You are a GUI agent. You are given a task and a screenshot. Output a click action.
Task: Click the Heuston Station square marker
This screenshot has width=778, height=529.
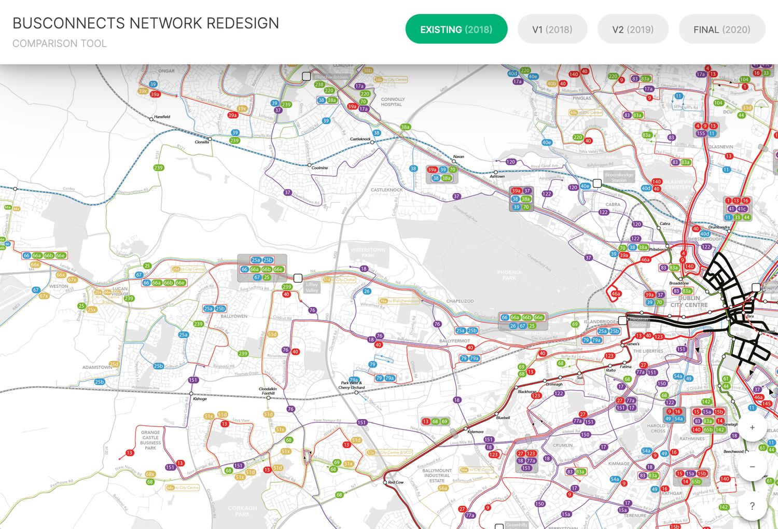point(623,321)
